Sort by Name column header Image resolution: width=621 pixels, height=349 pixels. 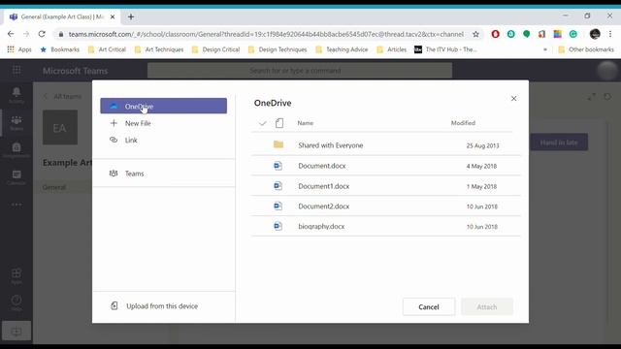[x=305, y=123]
